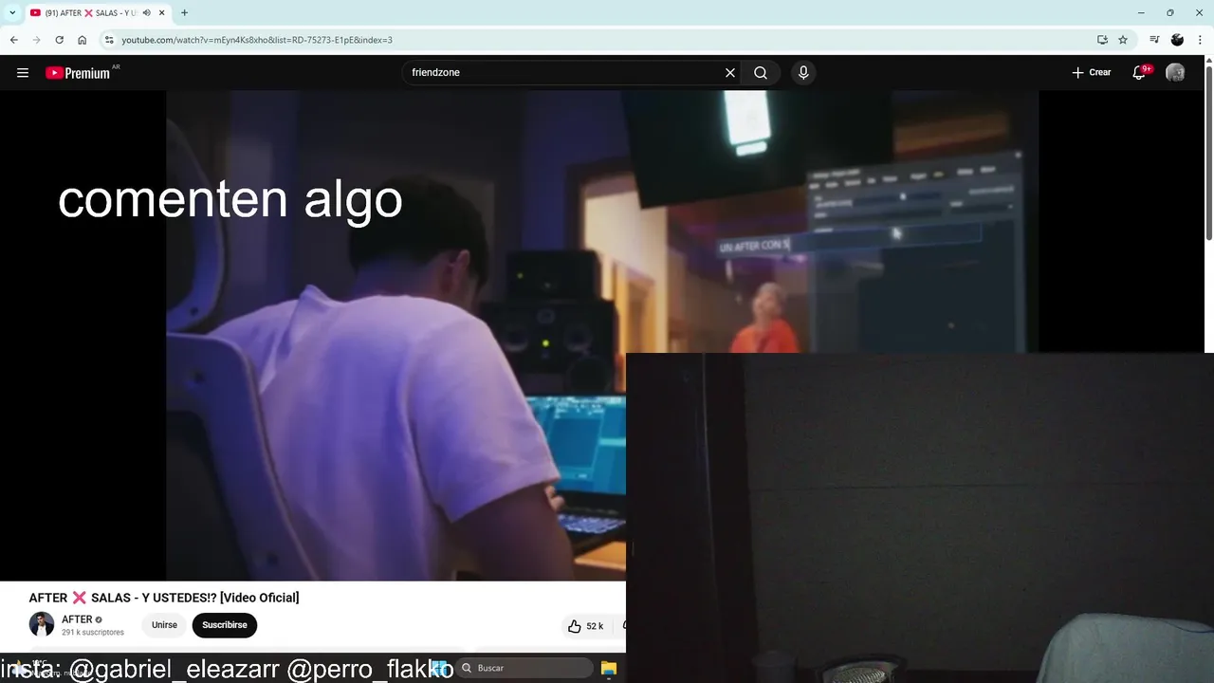This screenshot has height=683, width=1214.
Task: Reload the current page
Action: pyautogui.click(x=59, y=40)
